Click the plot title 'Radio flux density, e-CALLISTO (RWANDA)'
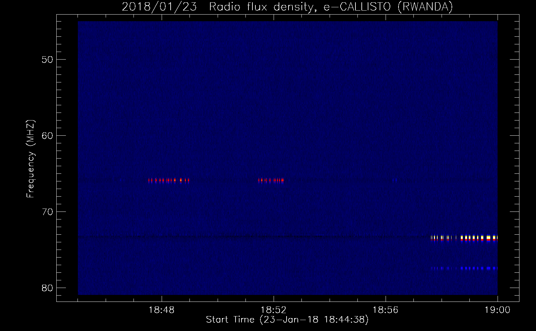This screenshot has height=331, width=536. 330,7
